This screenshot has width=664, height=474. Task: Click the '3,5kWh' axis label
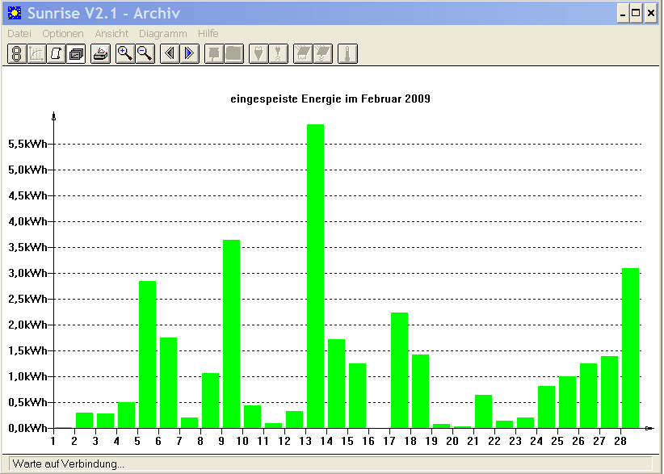click(x=28, y=247)
